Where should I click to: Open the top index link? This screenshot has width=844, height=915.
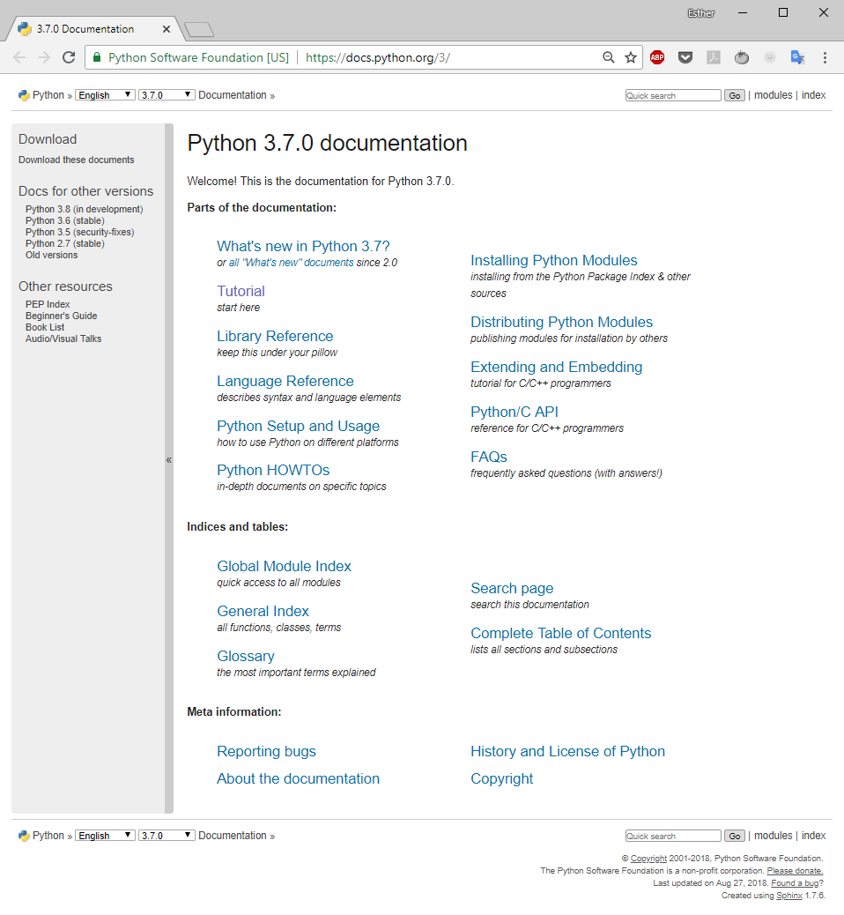click(814, 95)
